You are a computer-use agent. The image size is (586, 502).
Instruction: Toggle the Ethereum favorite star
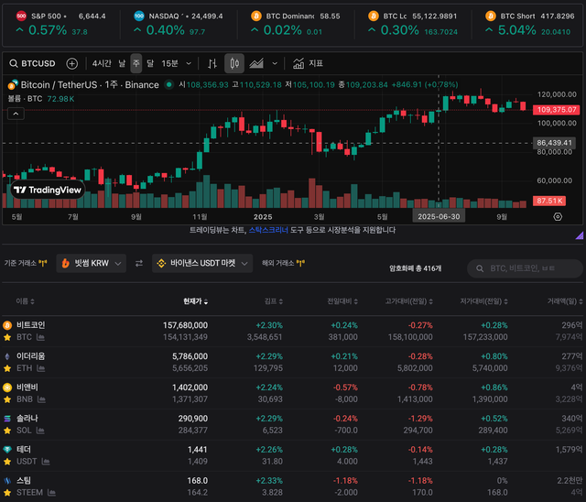pos(8,367)
